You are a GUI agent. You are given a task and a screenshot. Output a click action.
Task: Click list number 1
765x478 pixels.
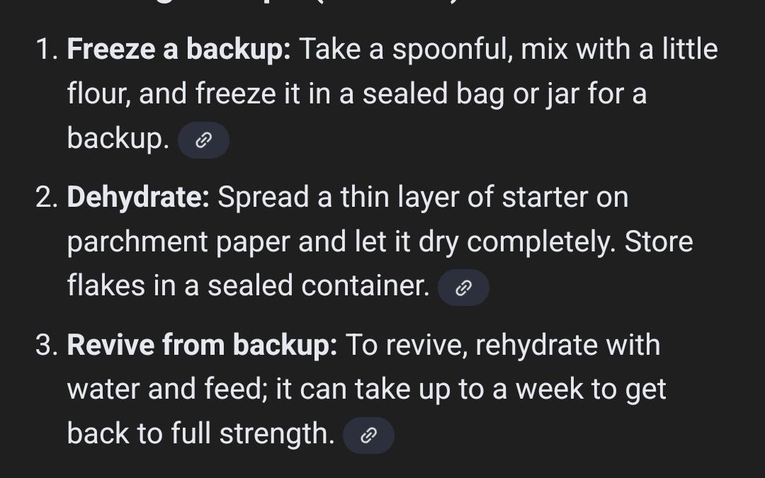coord(45,50)
